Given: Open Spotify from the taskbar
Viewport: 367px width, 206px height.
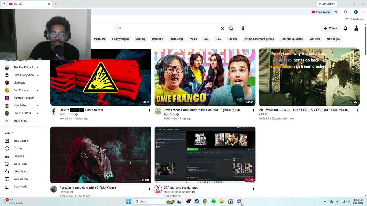Looking at the screenshot, I should (213, 201).
